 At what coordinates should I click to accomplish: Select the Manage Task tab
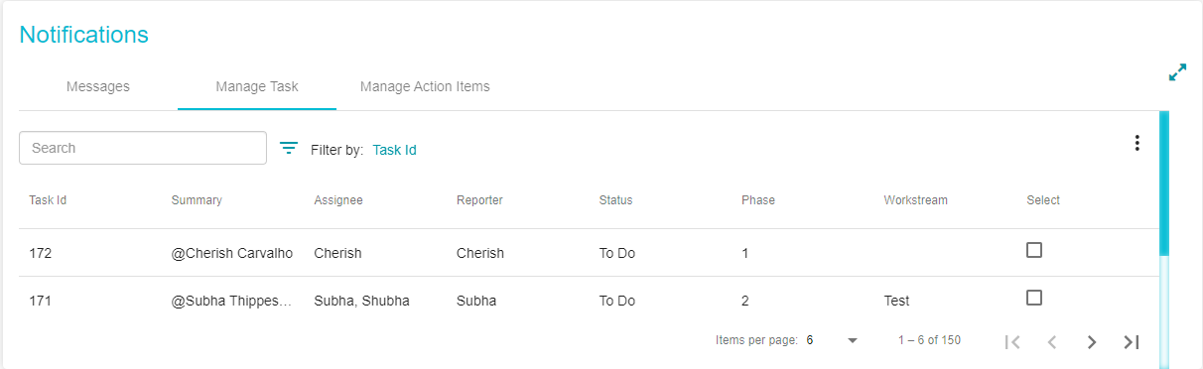coord(257,86)
